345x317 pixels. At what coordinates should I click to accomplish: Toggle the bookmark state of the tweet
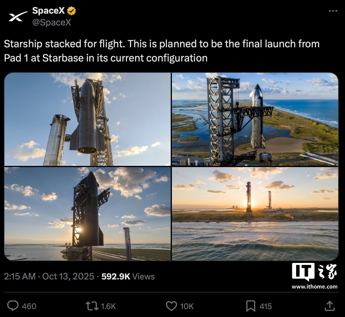coord(251,306)
